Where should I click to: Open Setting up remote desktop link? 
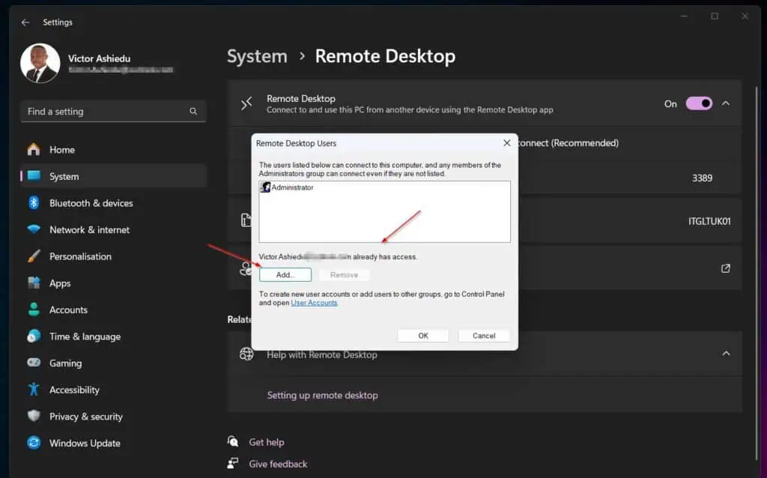coord(322,396)
